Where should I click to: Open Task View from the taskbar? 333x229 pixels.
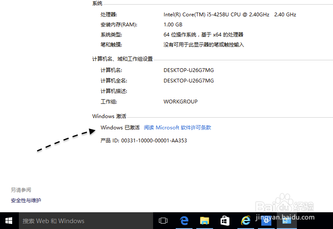coord(163,221)
